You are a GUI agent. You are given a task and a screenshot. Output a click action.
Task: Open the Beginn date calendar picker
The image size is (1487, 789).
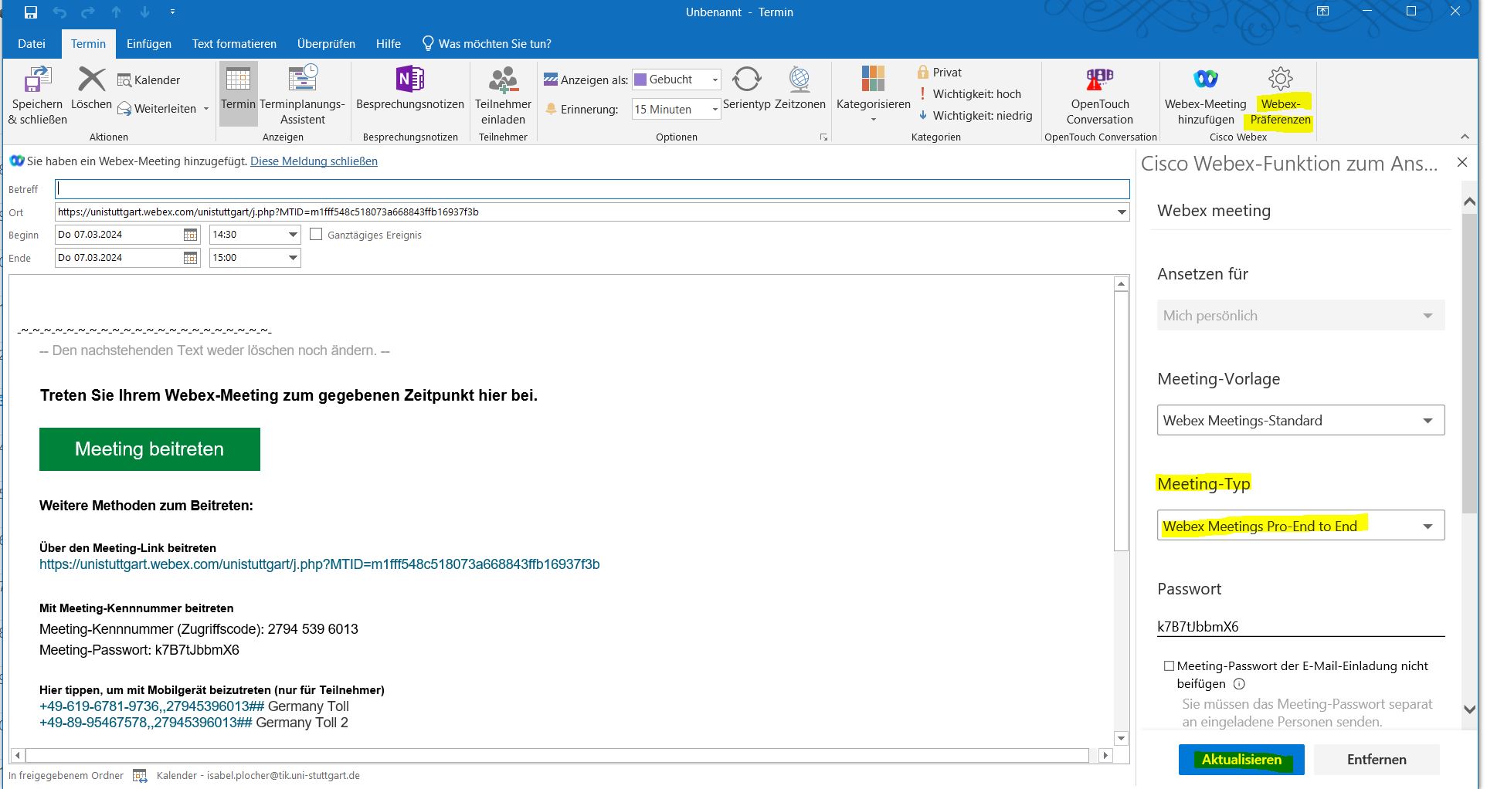pyautogui.click(x=190, y=235)
